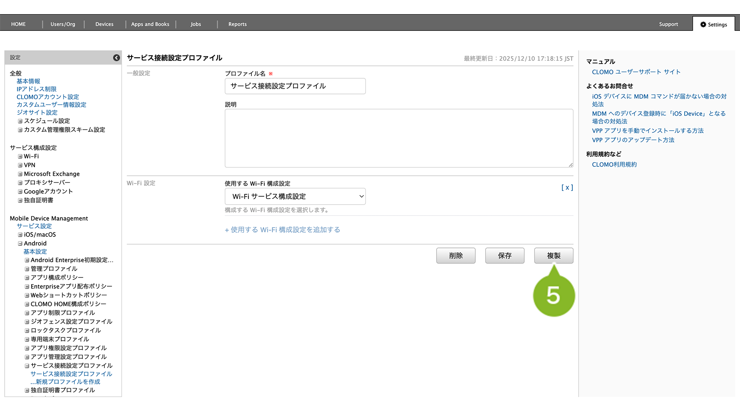Expand iOS/macOS tree node
740x416 pixels.
[20, 235]
